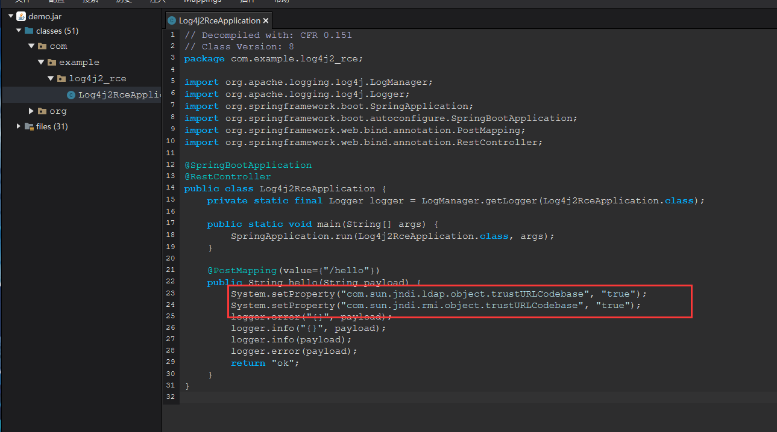
Task: Open the Mappings menu
Action: click(x=202, y=2)
